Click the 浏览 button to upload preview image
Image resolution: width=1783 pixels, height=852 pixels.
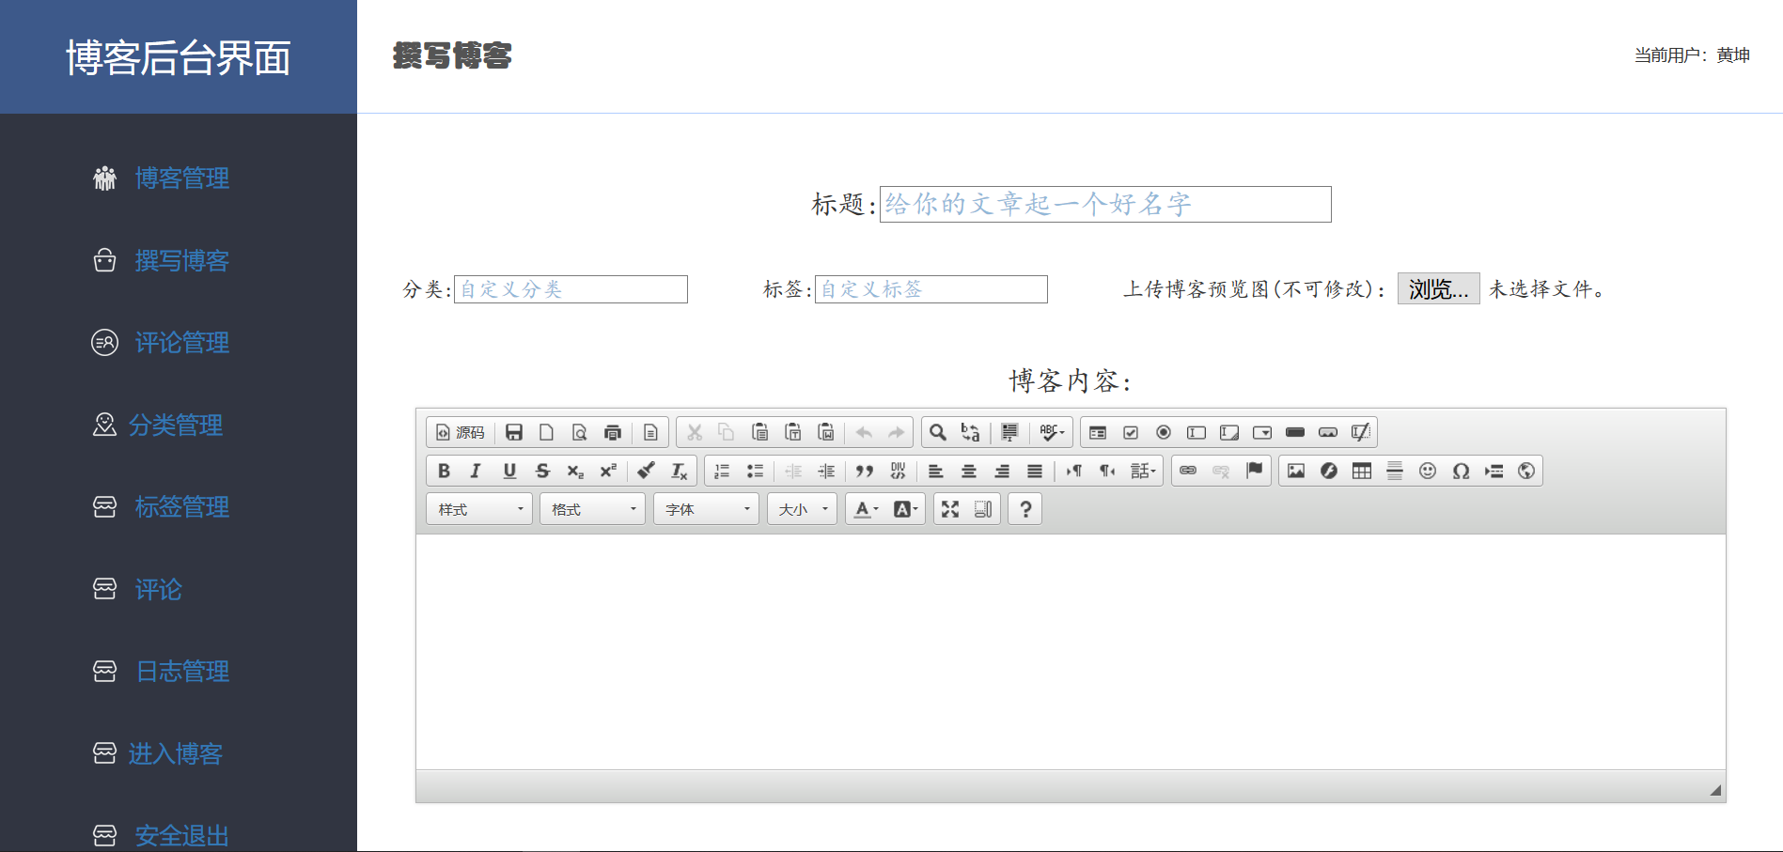[x=1437, y=288]
